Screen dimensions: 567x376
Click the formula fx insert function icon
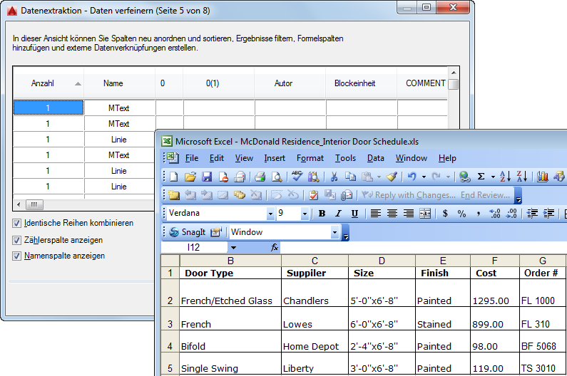(x=275, y=247)
